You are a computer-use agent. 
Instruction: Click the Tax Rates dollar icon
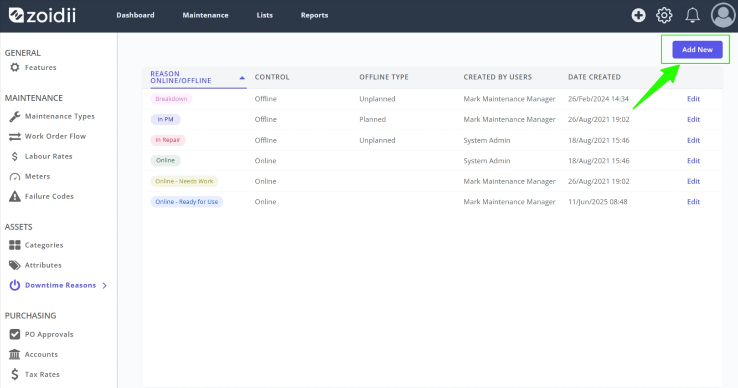tap(15, 374)
